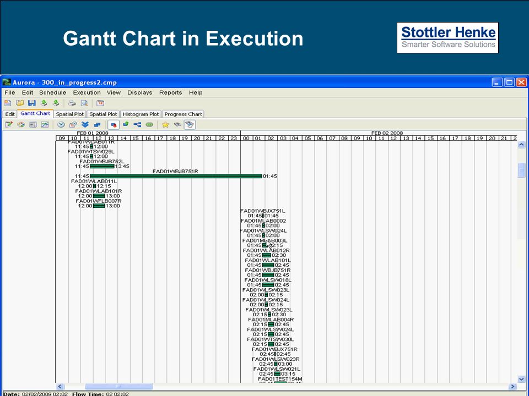Click the binoculars find icon

[x=177, y=125]
